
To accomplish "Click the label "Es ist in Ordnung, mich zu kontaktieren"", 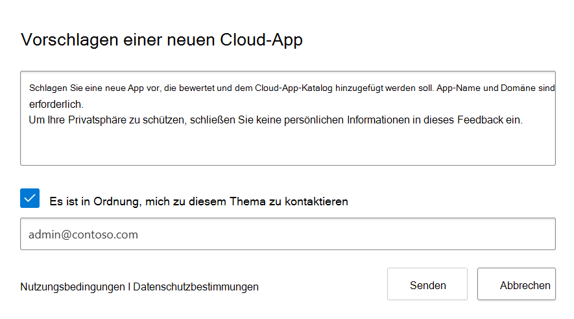I will pyautogui.click(x=198, y=201).
